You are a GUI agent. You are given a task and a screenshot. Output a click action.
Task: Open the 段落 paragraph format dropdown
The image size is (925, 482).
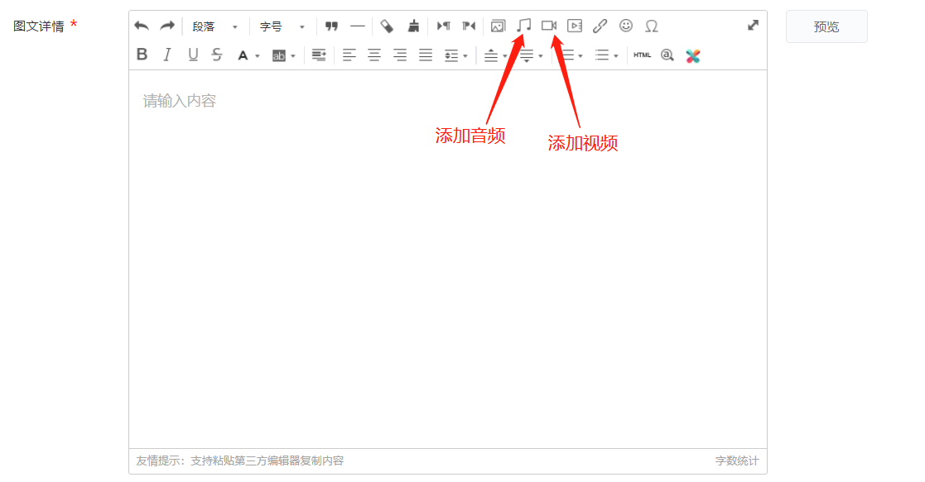[214, 26]
